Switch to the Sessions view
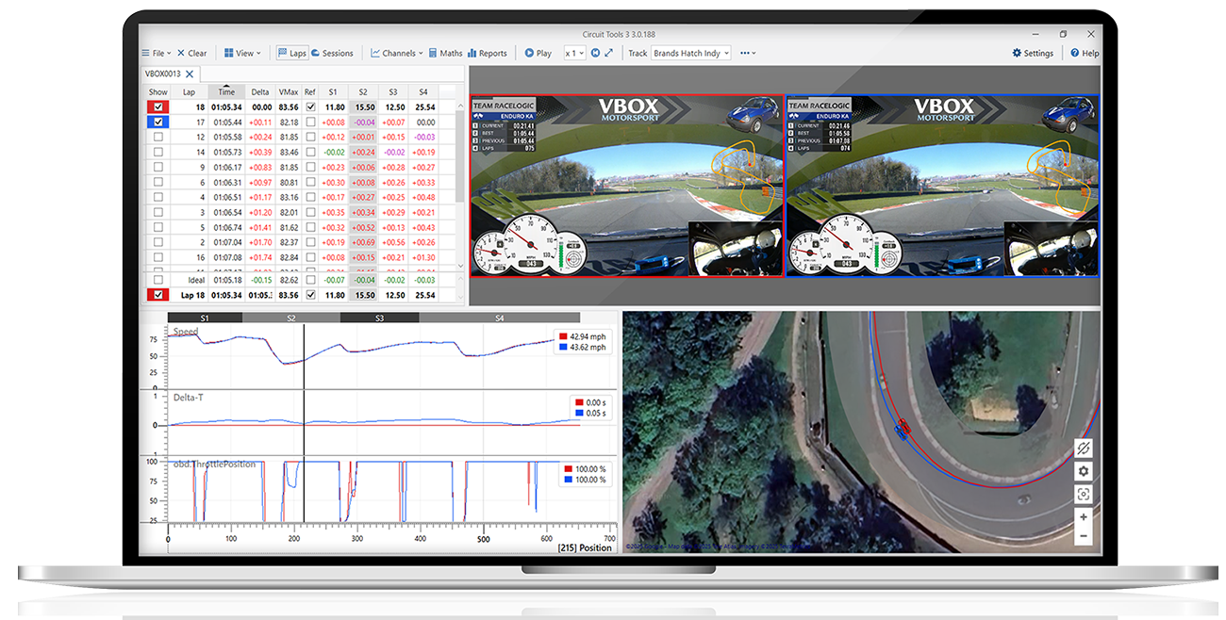The image size is (1226, 620). pyautogui.click(x=332, y=54)
